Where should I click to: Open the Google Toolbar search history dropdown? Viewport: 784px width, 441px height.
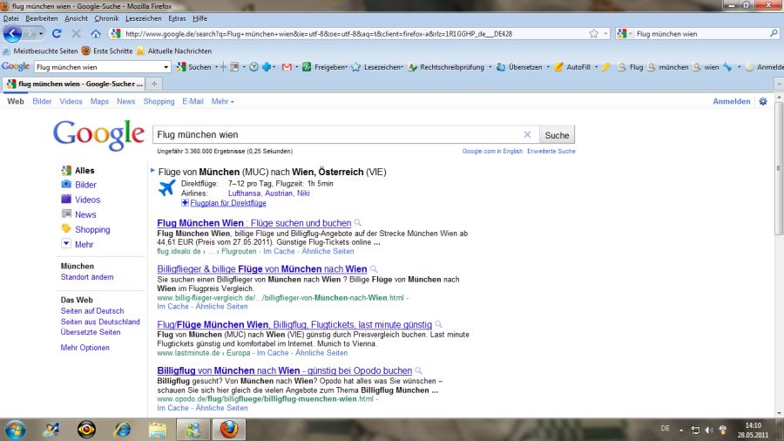(x=166, y=67)
